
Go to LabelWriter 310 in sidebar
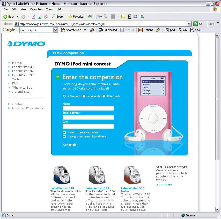[24, 67]
